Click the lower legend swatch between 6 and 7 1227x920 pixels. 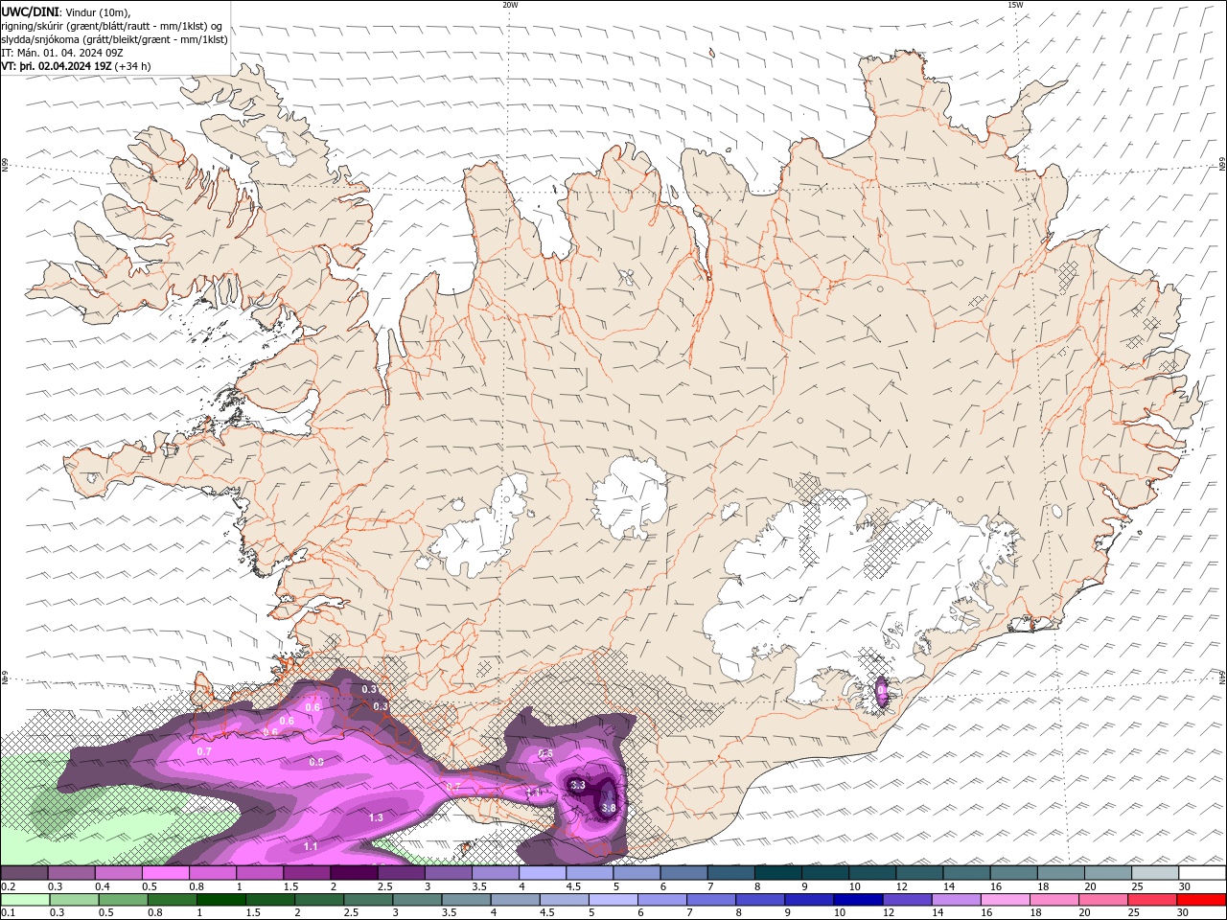click(660, 900)
